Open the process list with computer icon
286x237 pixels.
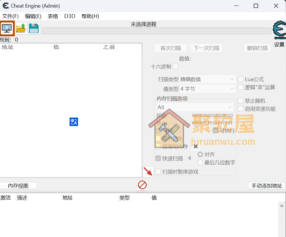click(7, 28)
